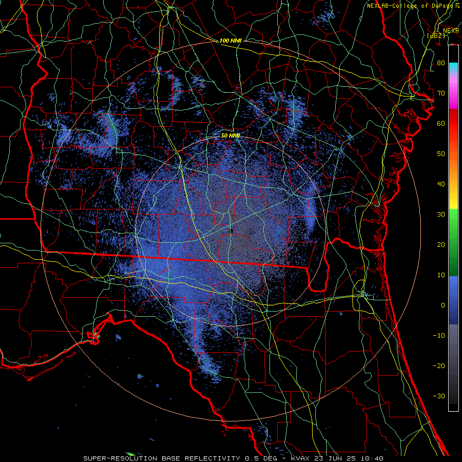The height and width of the screenshot is (462, 462).
Task: Click the 30 value on the dBZ scale
Action: click(441, 215)
